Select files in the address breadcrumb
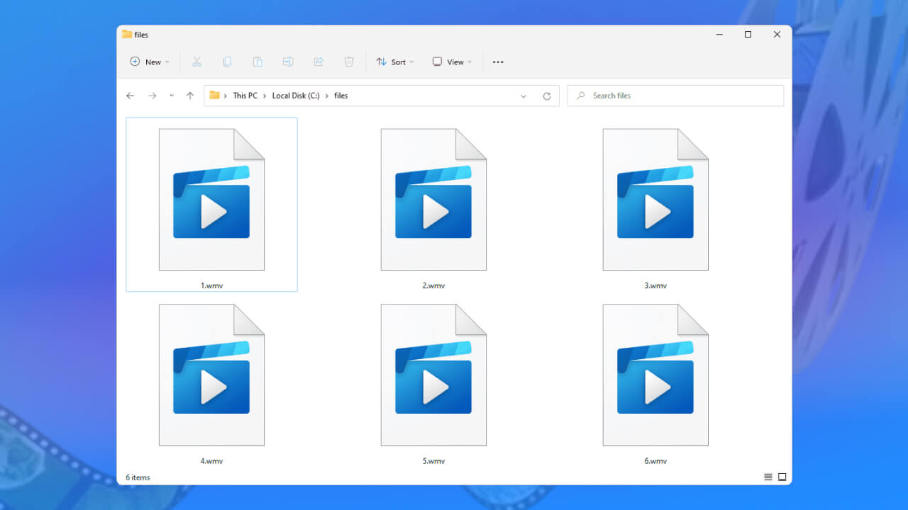 (341, 96)
